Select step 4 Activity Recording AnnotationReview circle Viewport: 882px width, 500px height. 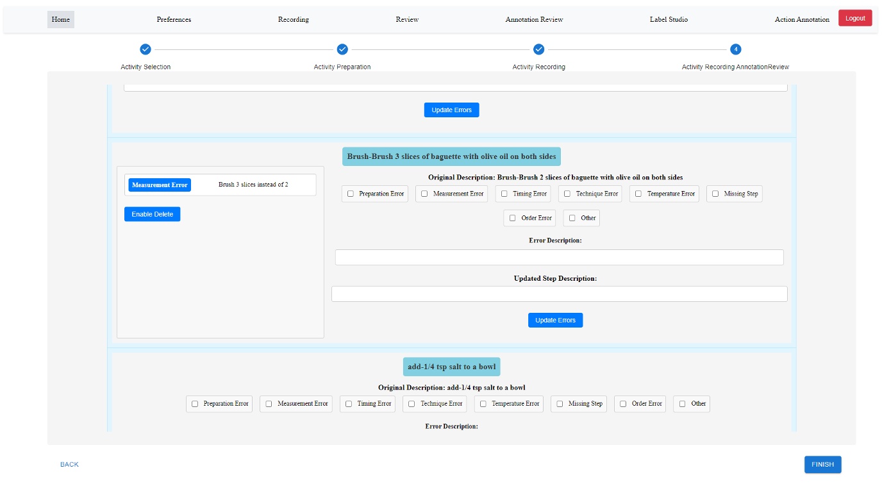[x=735, y=49]
